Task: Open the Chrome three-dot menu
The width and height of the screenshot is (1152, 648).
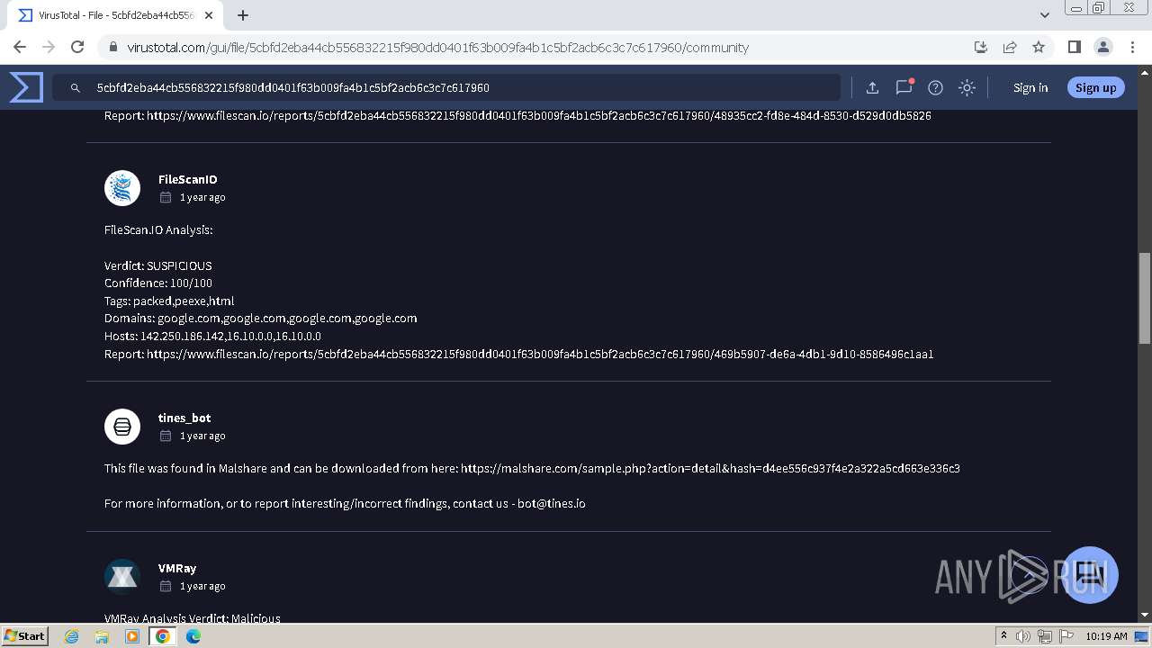Action: click(1131, 47)
